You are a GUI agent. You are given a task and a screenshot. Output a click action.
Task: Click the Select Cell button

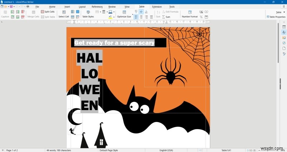pyautogui.click(x=64, y=14)
